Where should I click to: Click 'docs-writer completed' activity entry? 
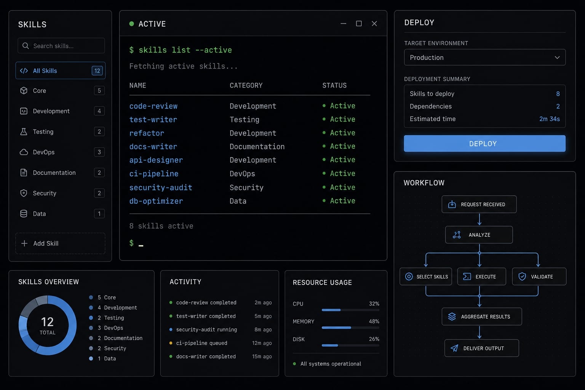[x=221, y=356]
